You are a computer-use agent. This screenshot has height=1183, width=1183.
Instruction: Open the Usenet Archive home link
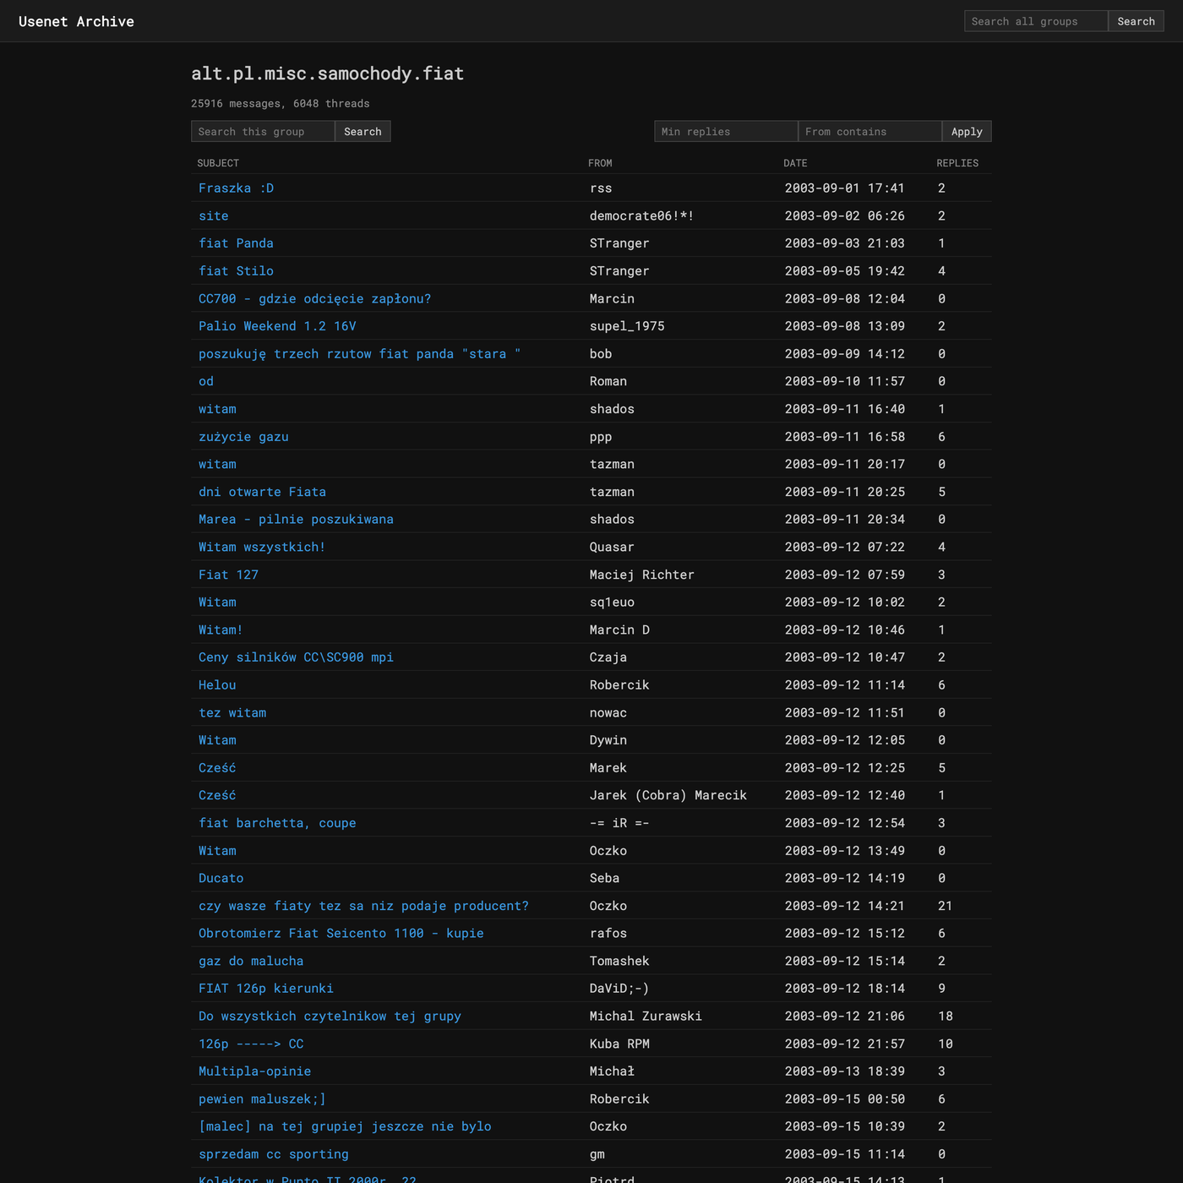pos(76,21)
